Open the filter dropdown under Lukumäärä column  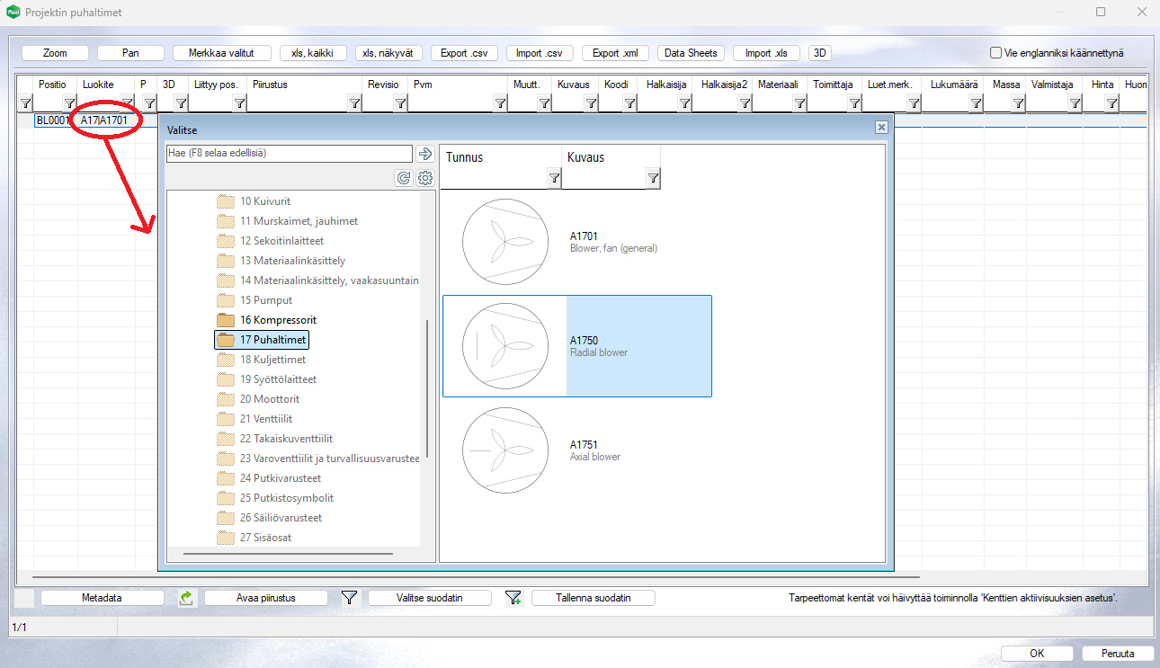point(976,103)
